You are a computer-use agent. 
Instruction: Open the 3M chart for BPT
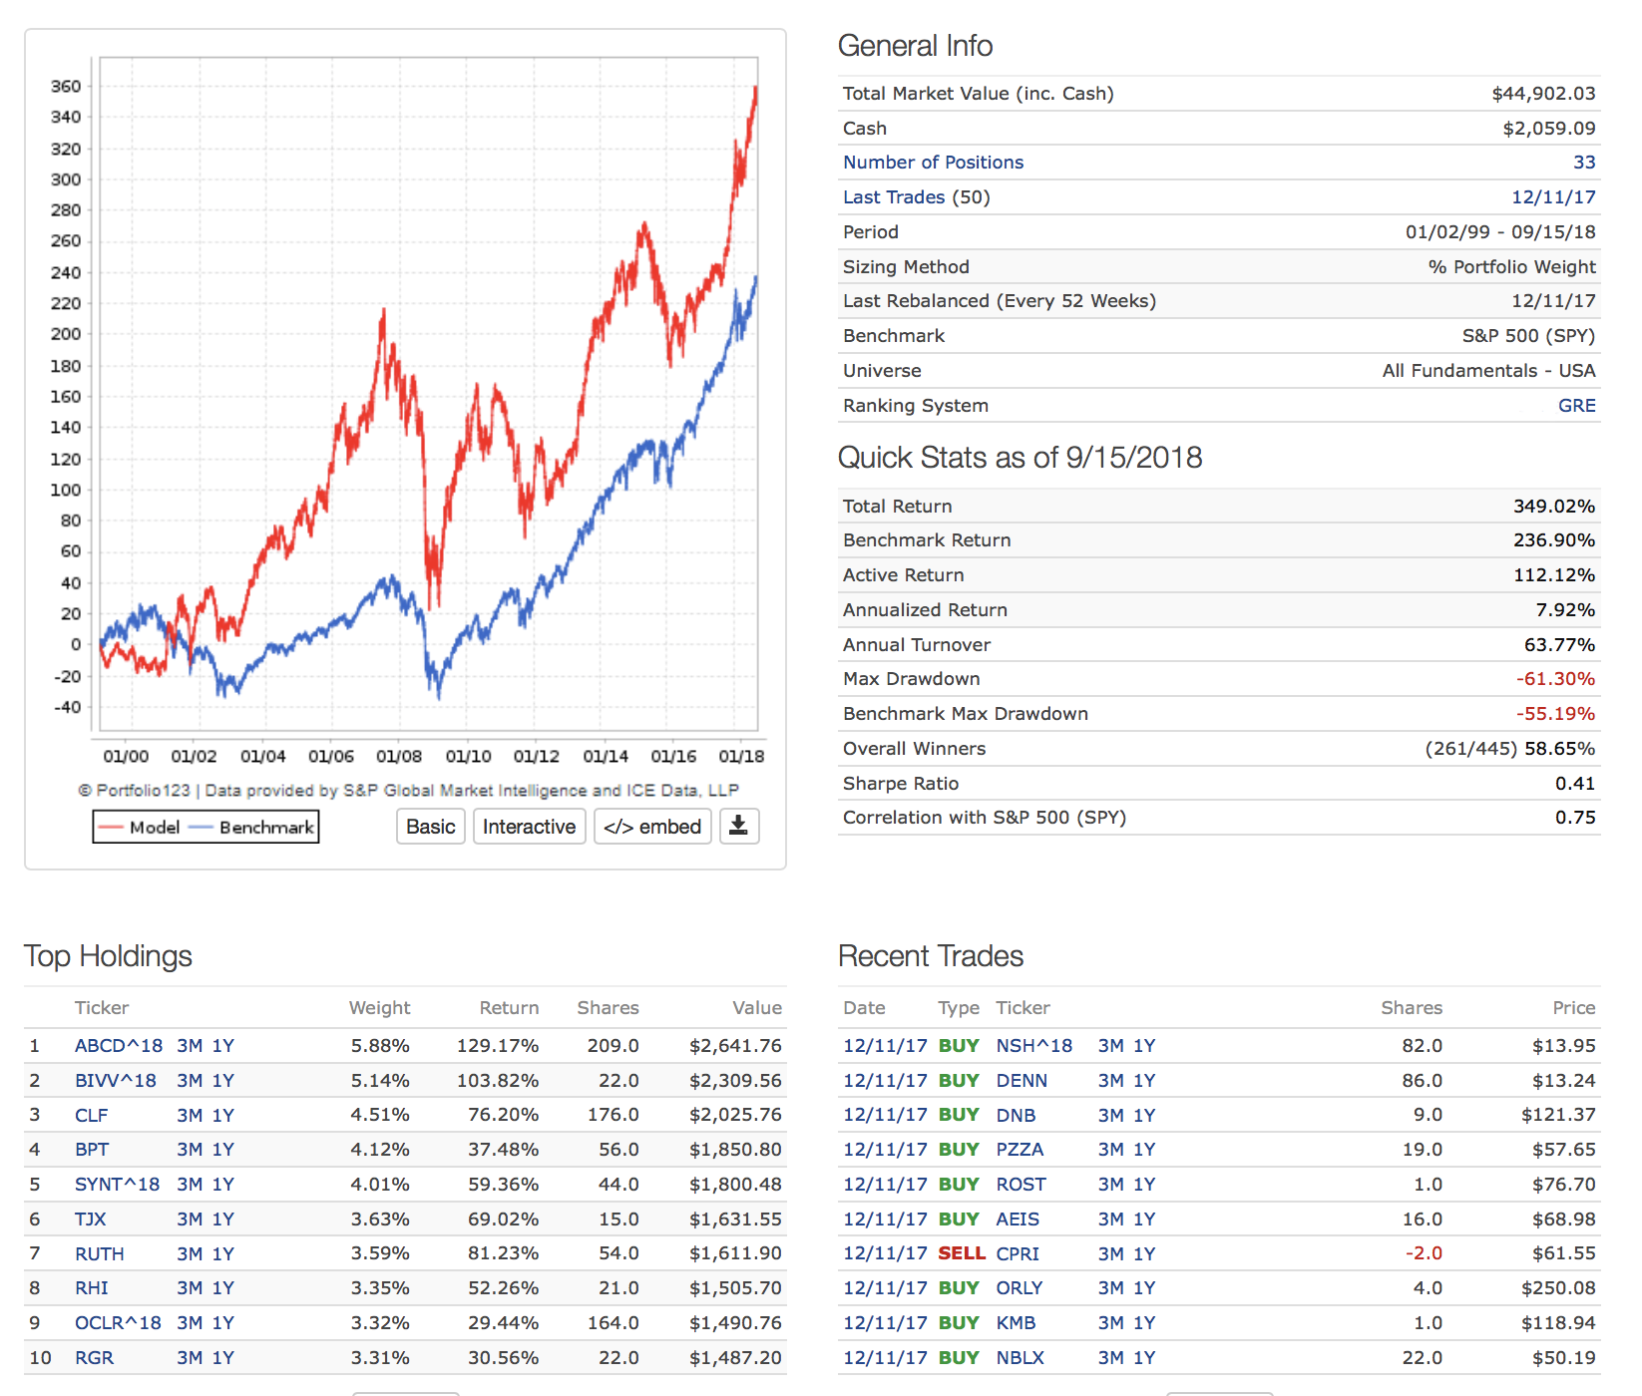click(190, 1150)
